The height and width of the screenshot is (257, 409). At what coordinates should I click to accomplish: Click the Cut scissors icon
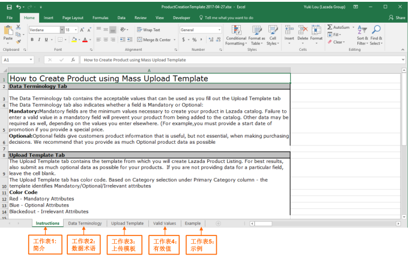click(19, 28)
